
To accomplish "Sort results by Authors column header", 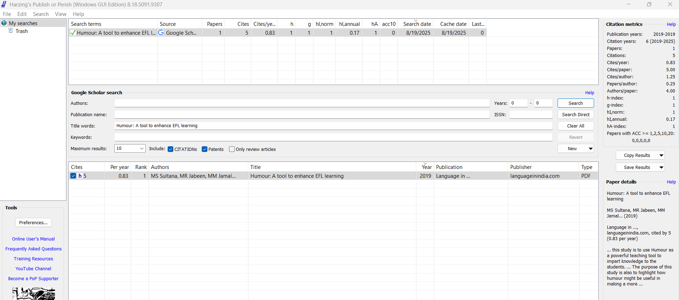I will pos(198,167).
